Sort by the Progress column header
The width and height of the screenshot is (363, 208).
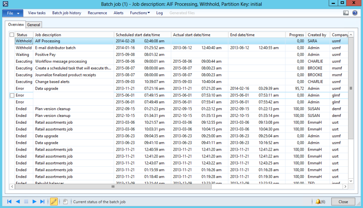(296, 35)
